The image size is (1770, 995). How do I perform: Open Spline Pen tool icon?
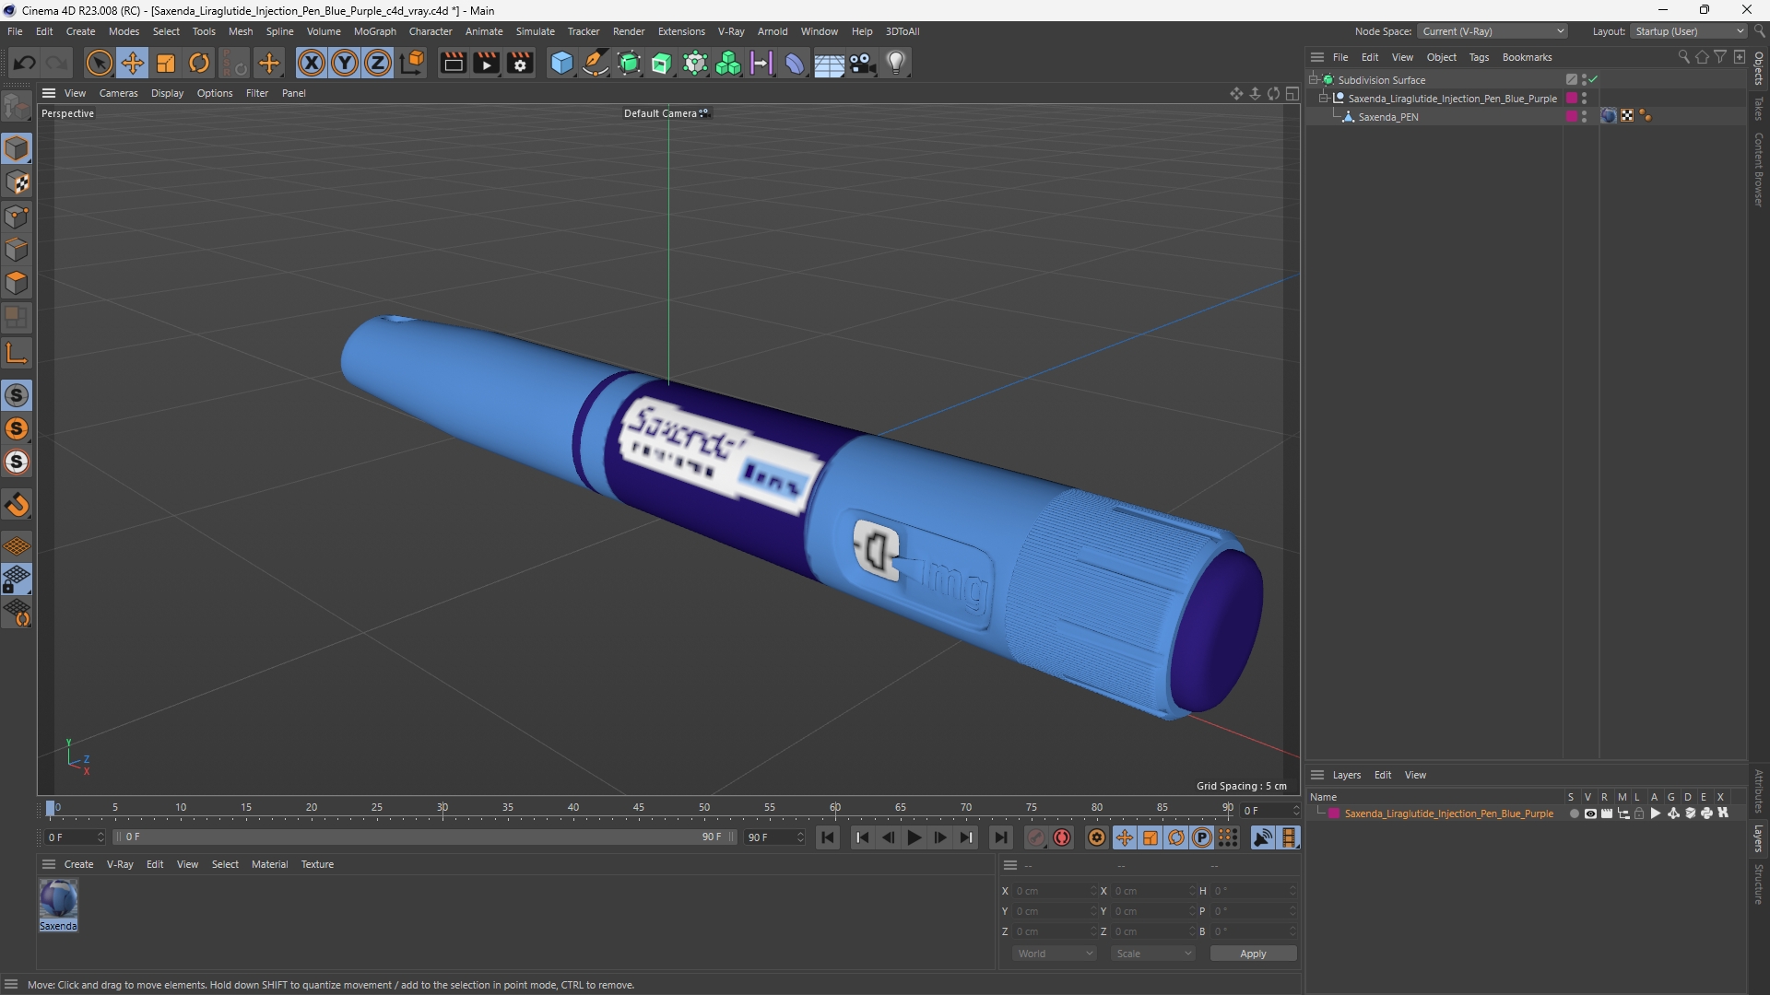coord(596,63)
